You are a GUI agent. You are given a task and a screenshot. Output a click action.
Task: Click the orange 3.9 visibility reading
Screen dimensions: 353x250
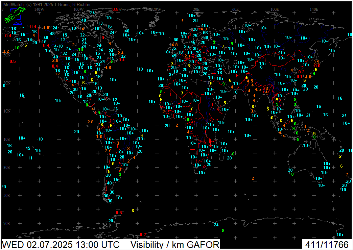click(316, 62)
